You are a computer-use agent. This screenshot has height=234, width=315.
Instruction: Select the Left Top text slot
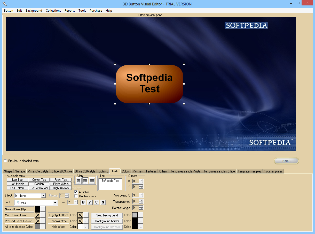(x=18, y=180)
